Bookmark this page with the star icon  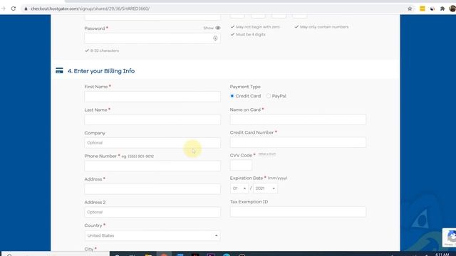[x=410, y=9]
